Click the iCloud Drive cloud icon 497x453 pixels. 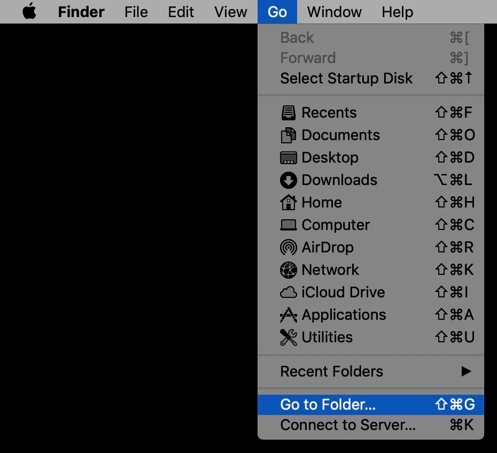tap(289, 292)
